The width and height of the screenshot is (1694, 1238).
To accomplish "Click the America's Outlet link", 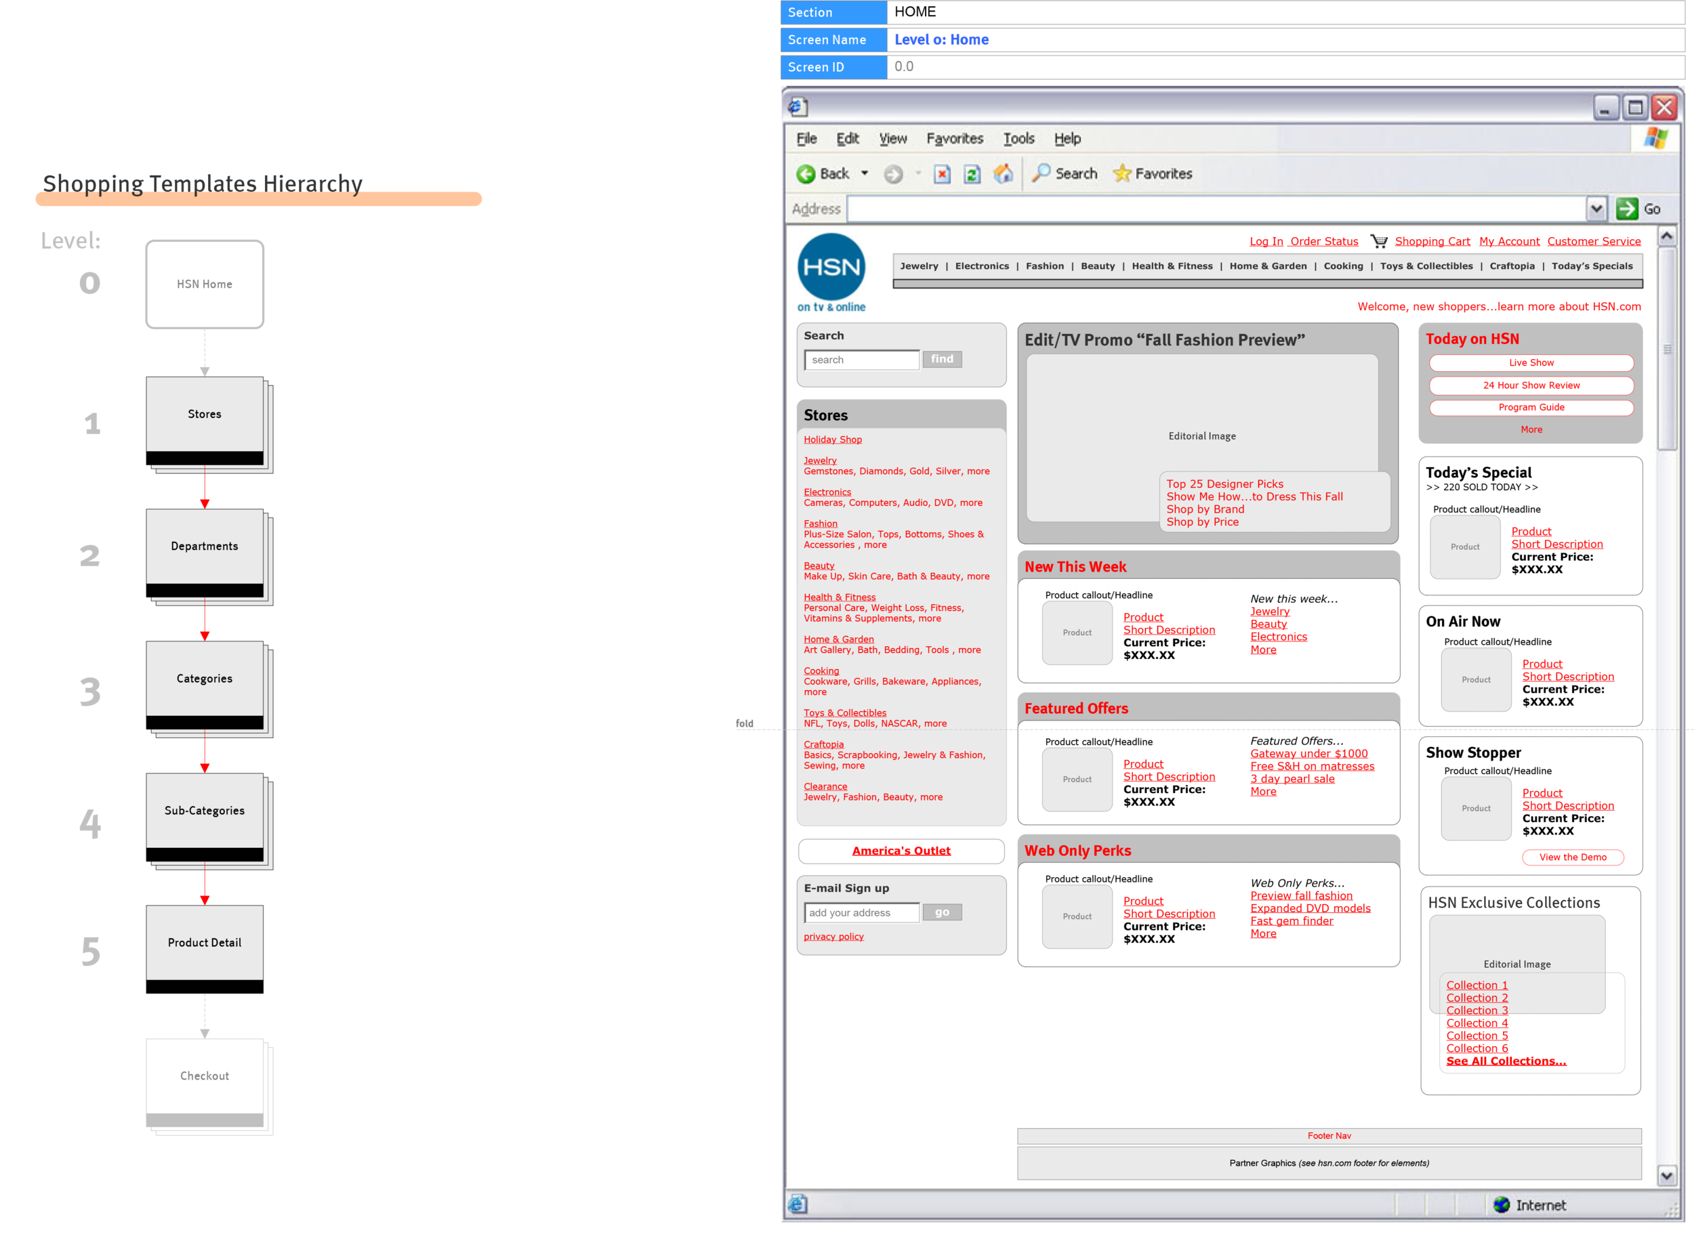I will (x=901, y=851).
